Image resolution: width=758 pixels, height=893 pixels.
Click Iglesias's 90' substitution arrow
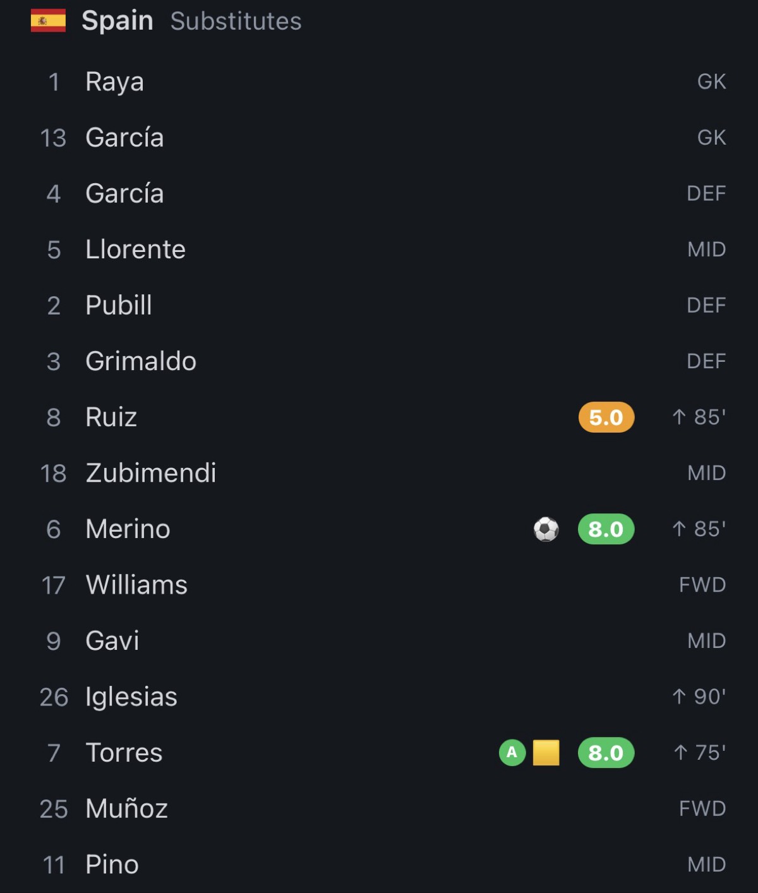(x=679, y=697)
